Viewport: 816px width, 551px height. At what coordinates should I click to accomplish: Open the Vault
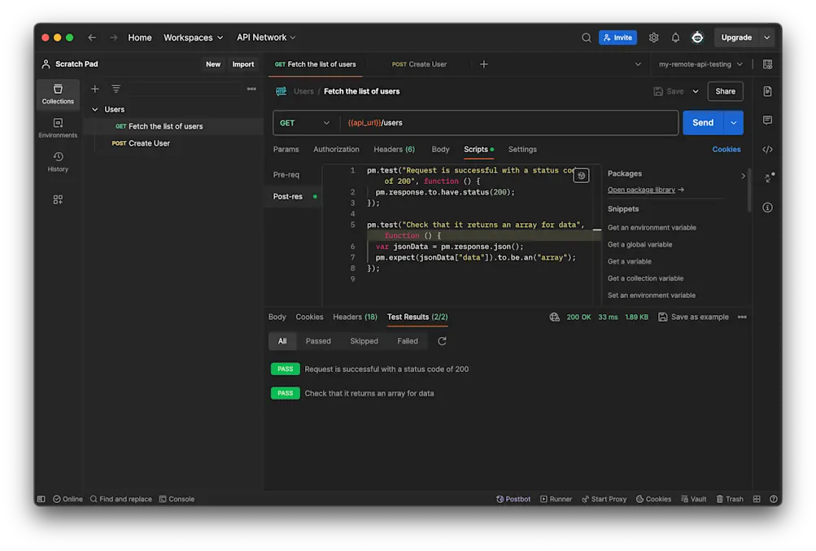(x=692, y=499)
